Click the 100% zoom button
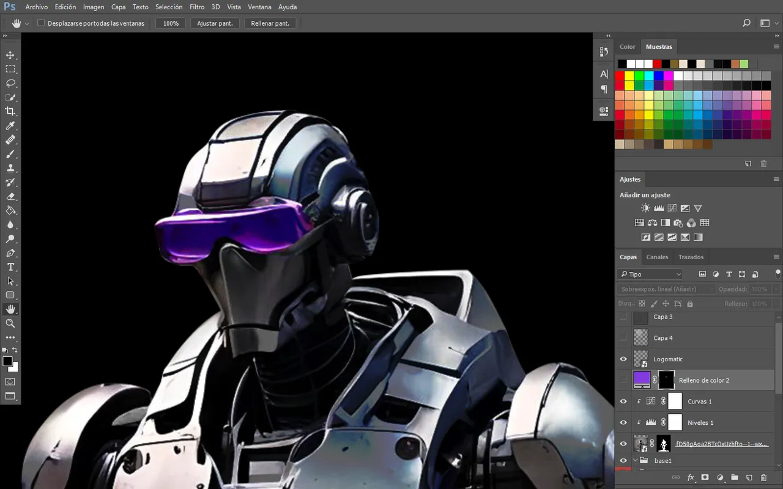783x489 pixels. (171, 23)
